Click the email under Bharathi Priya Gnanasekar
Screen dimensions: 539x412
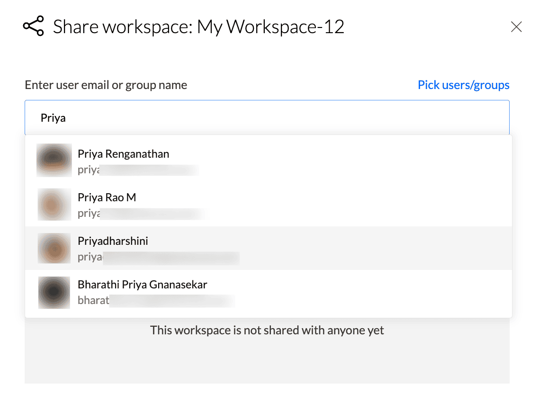pos(156,300)
